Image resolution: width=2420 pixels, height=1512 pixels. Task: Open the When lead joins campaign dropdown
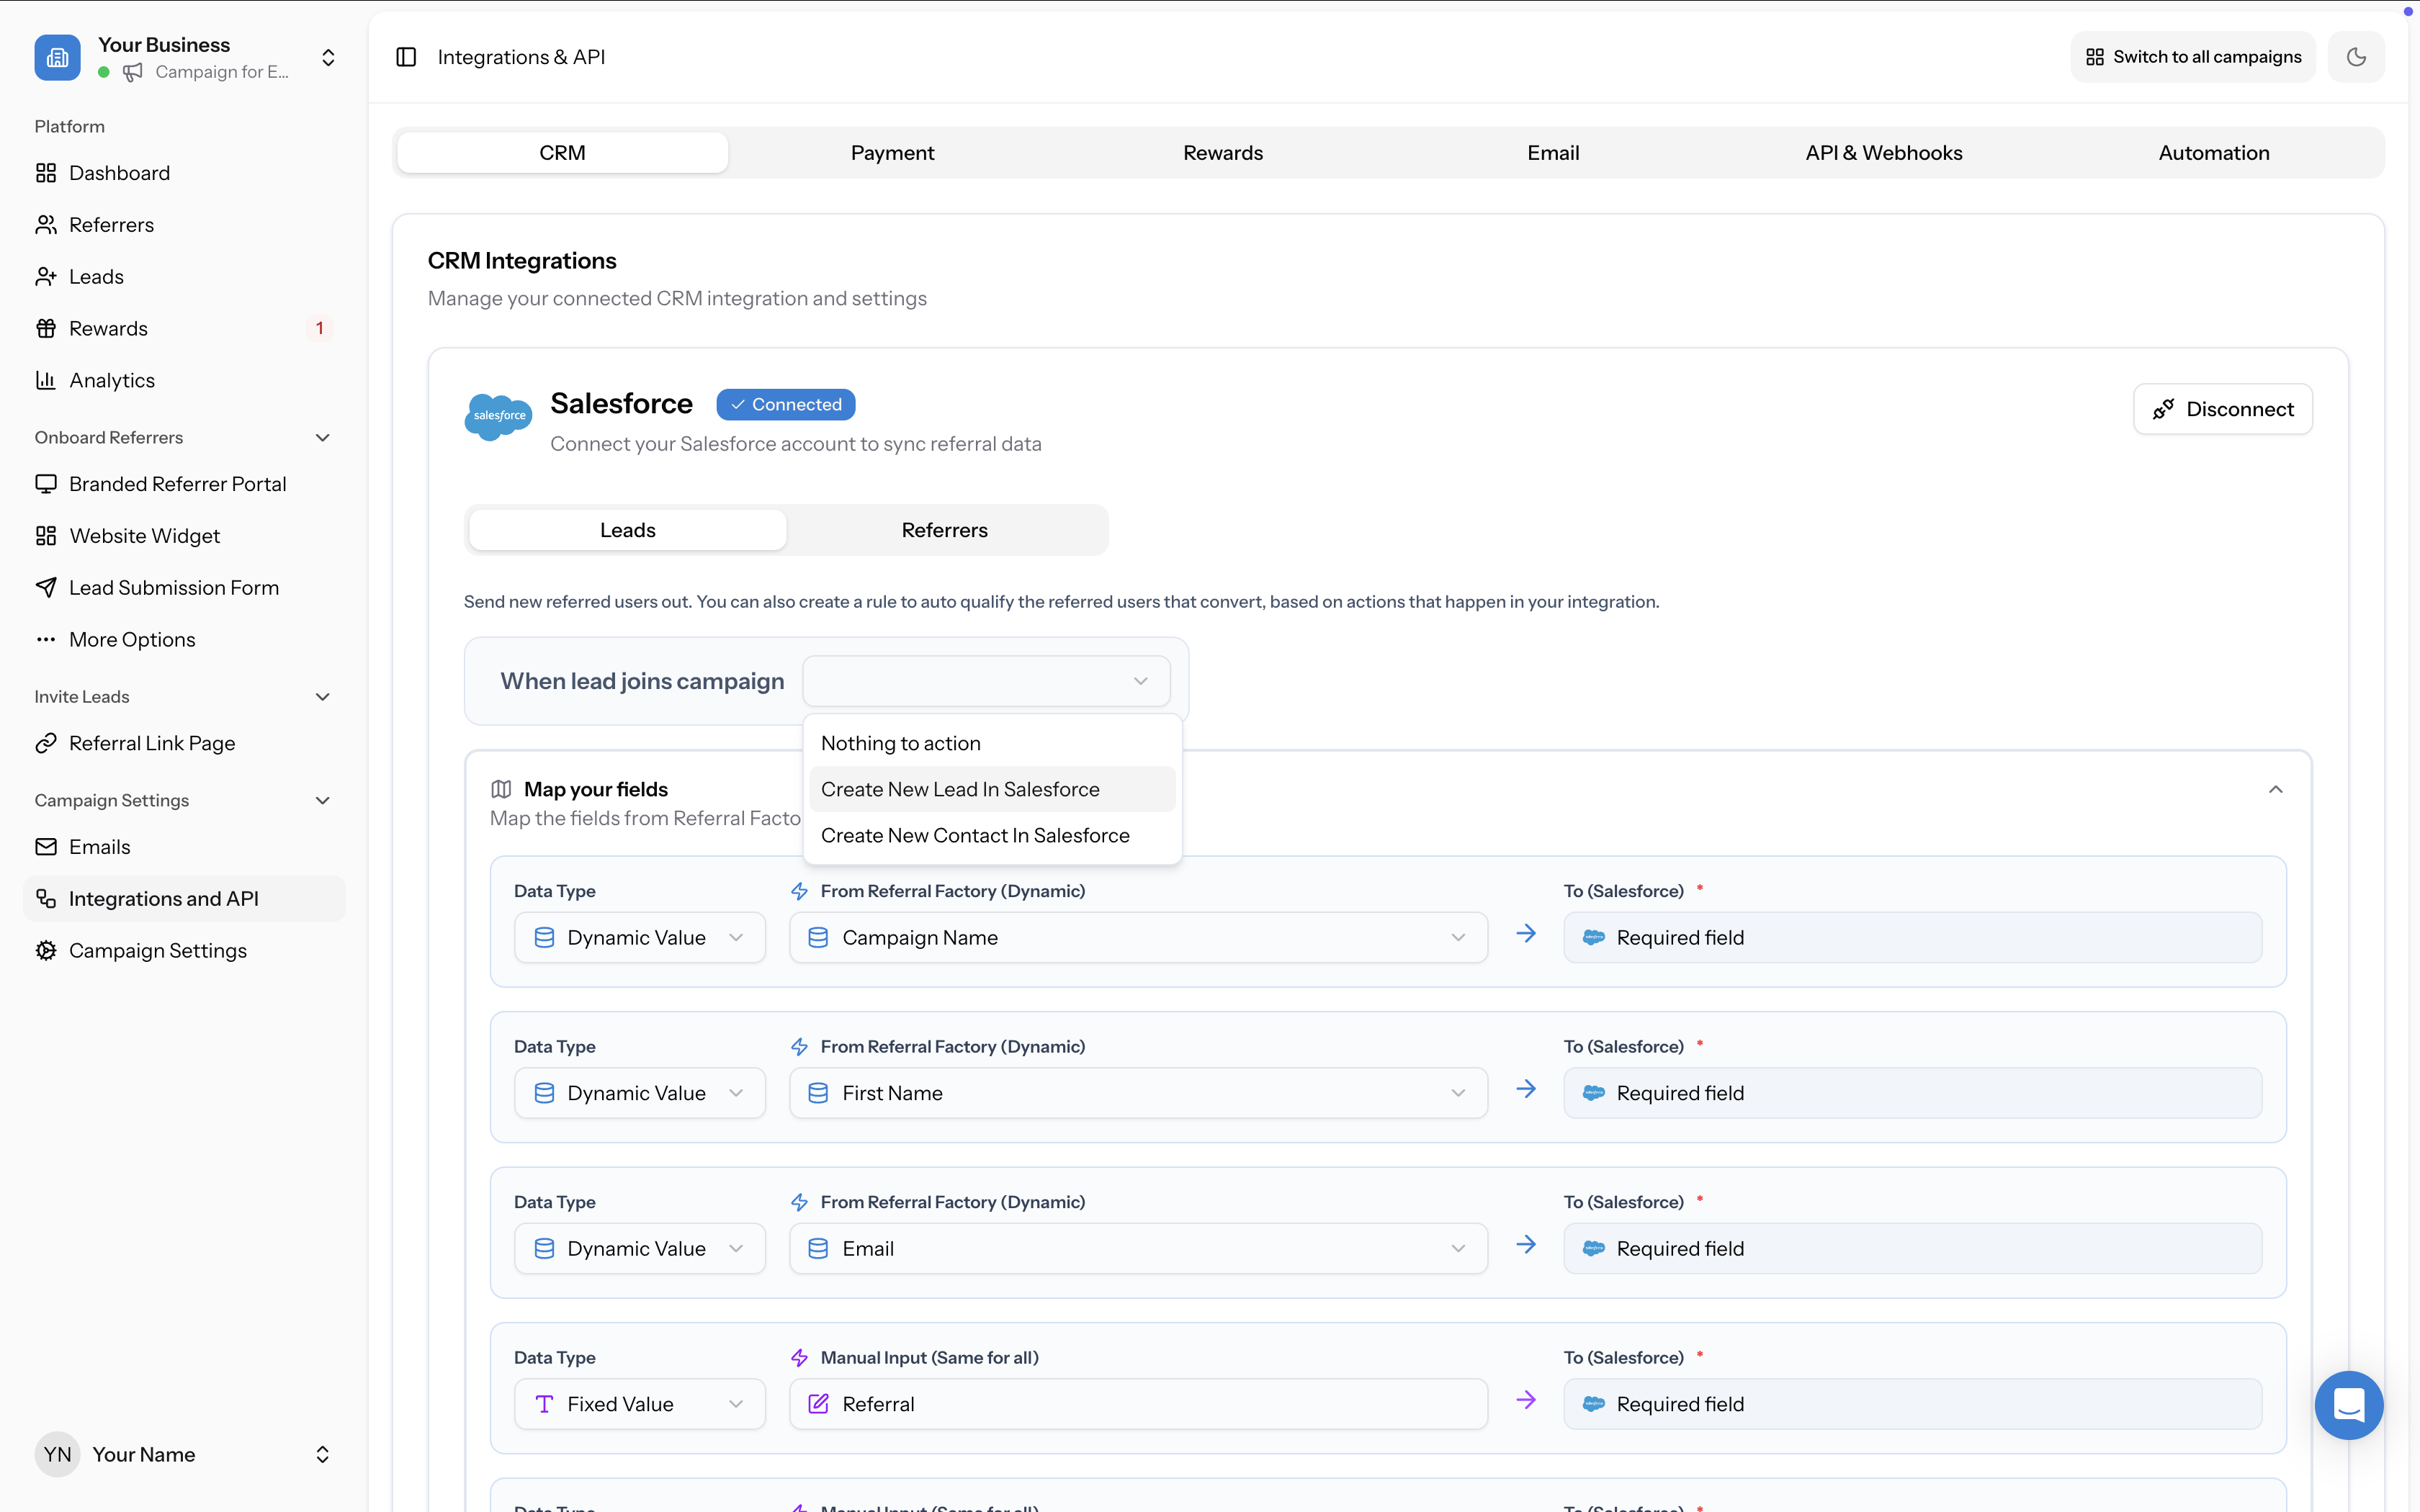pyautogui.click(x=986, y=681)
